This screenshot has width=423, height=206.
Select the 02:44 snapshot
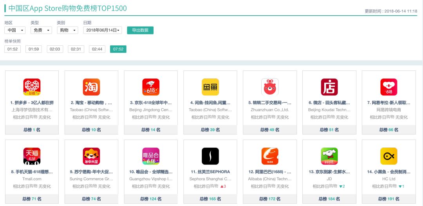click(97, 49)
